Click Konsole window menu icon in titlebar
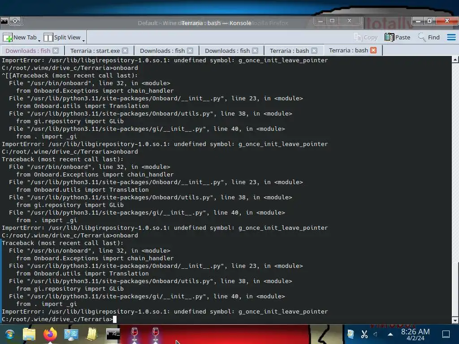The image size is (459, 344). [4, 21]
